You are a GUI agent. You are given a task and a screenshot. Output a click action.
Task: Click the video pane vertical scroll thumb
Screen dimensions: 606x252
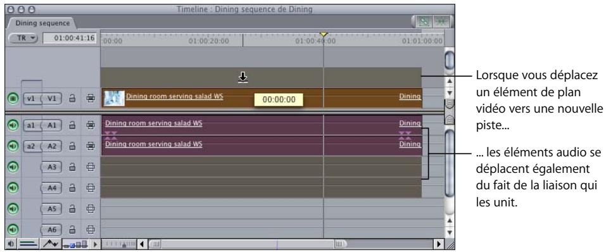click(450, 61)
